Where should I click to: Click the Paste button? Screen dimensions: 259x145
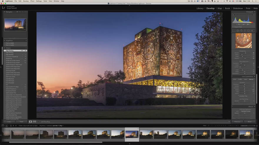click(21, 122)
